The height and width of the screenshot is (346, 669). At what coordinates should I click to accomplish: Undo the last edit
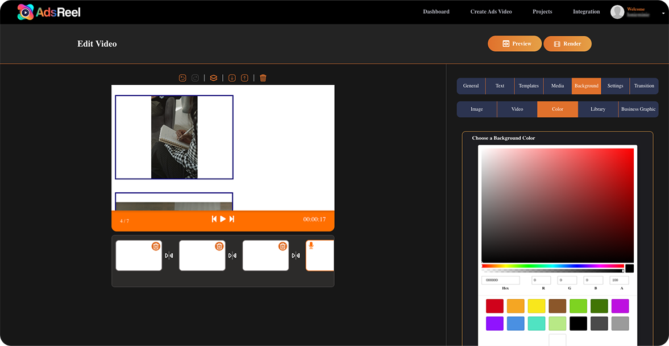coord(182,78)
